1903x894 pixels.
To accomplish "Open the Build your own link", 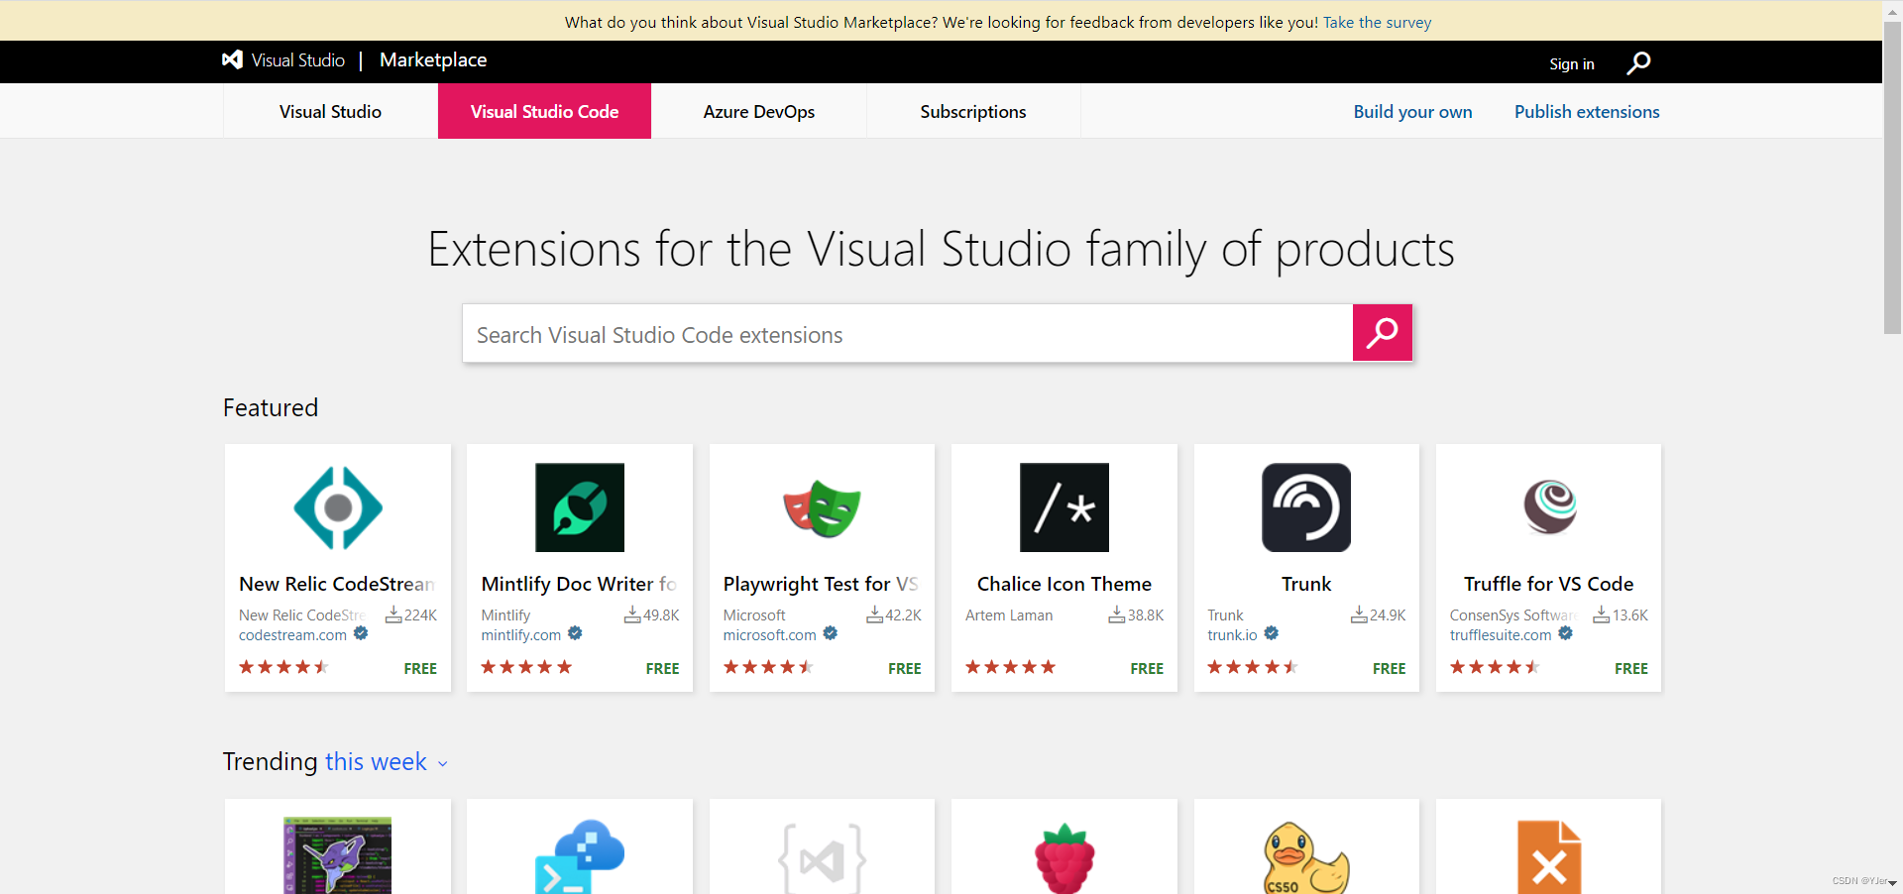I will click(x=1412, y=112).
